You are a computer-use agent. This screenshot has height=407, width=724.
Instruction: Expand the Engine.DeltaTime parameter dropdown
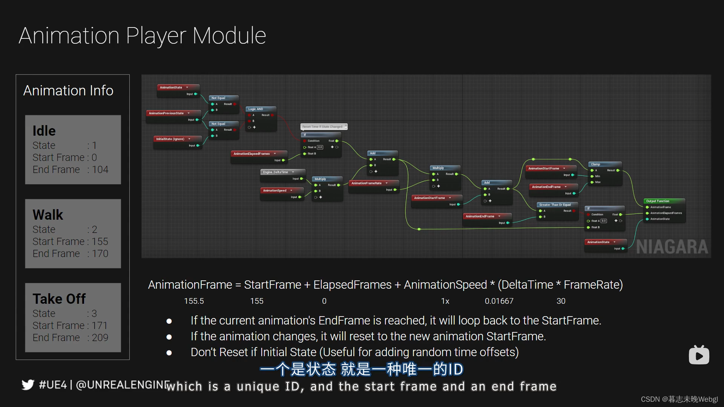[x=293, y=172]
